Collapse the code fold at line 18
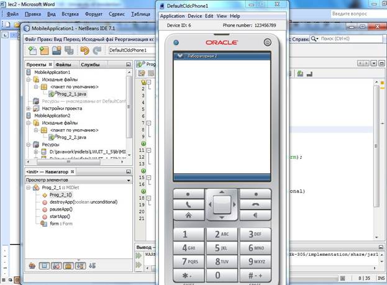387x285 pixels. click(149, 198)
